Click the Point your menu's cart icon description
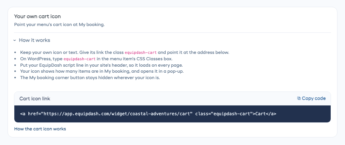 coord(59,24)
